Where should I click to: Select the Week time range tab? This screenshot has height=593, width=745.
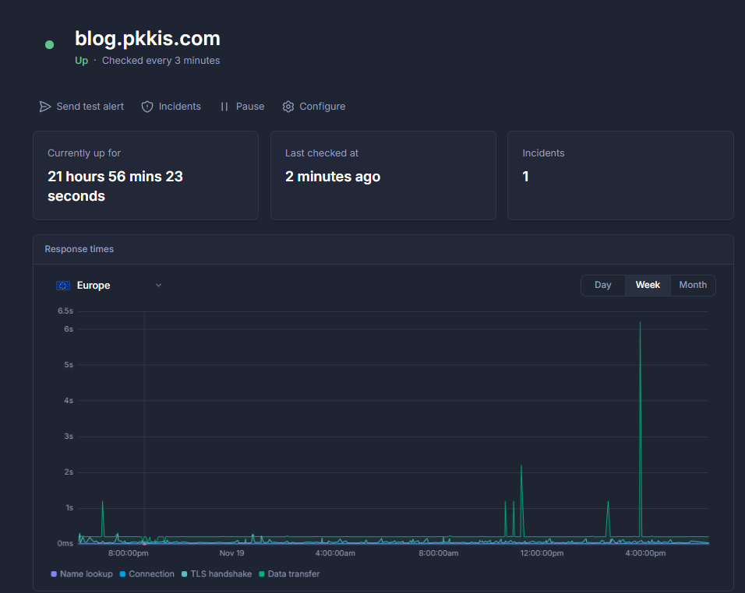click(x=648, y=285)
